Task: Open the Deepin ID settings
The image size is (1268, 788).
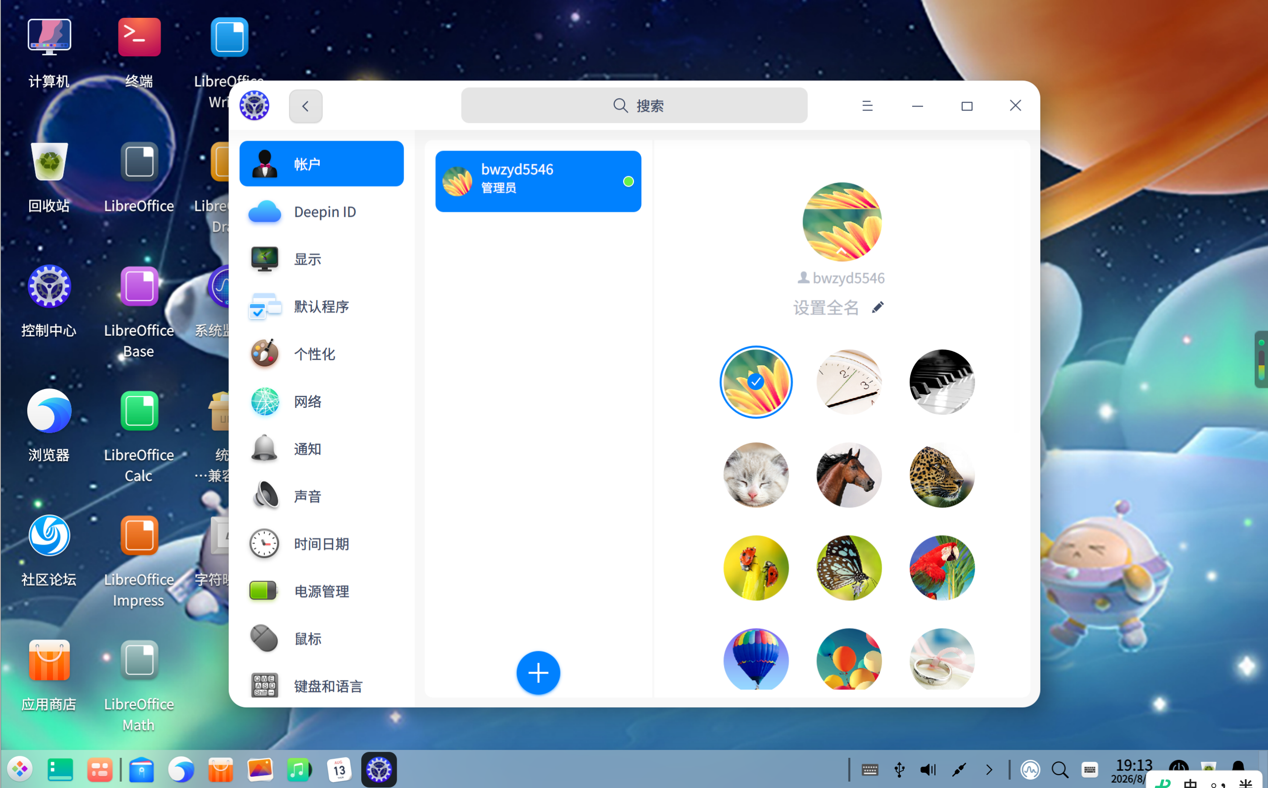Action: click(321, 212)
